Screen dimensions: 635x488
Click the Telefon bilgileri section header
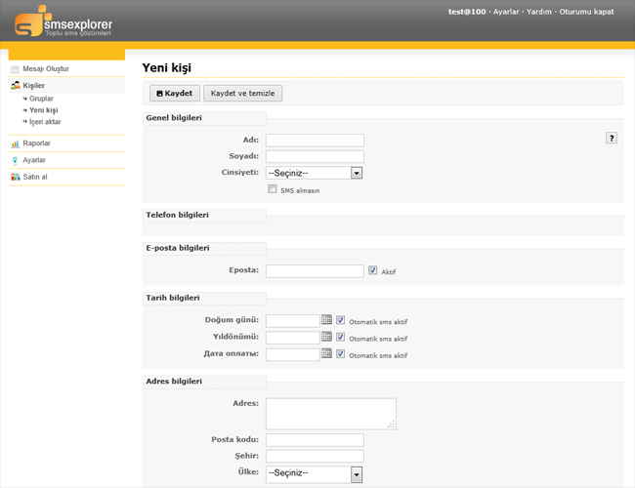(x=204, y=216)
